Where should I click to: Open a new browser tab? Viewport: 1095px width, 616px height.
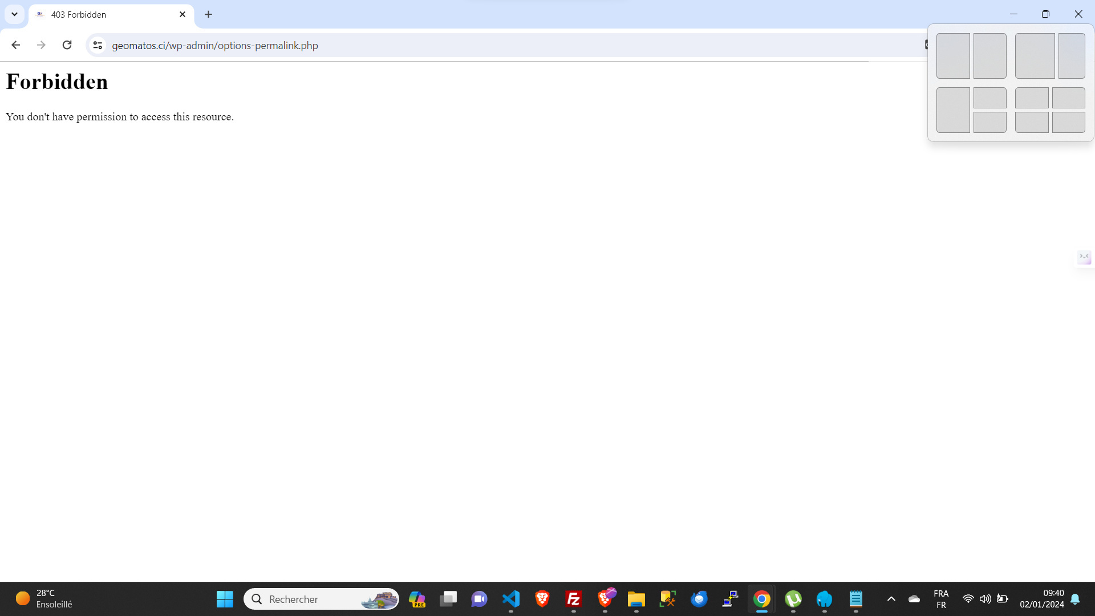[208, 14]
